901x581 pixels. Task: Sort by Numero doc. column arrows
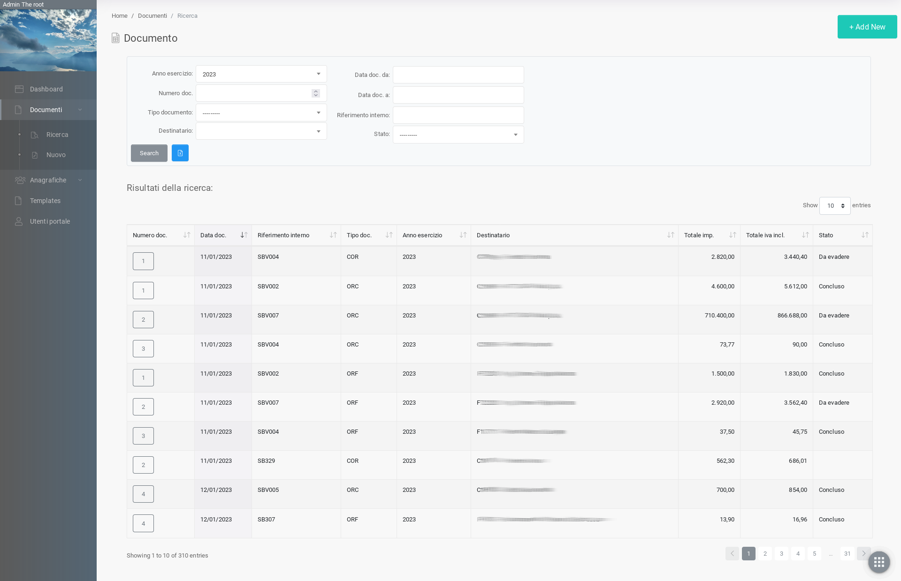pyautogui.click(x=187, y=235)
